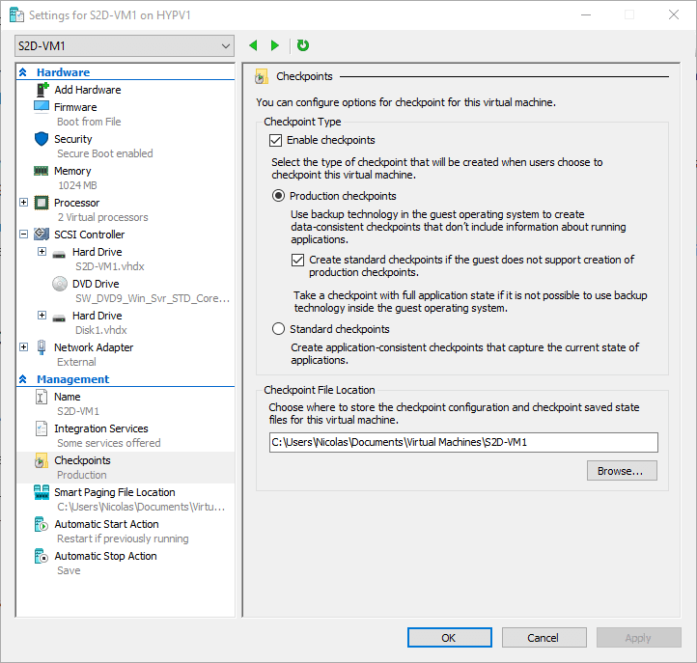Click the green refresh icon
This screenshot has width=697, height=663.
click(303, 45)
